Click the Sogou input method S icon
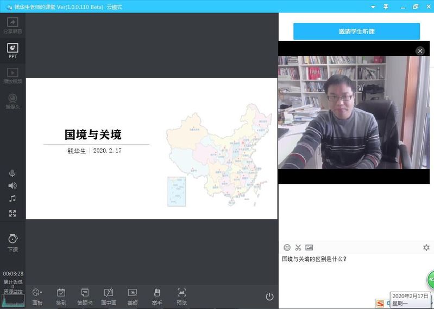The height and width of the screenshot is (309, 434). point(380,304)
